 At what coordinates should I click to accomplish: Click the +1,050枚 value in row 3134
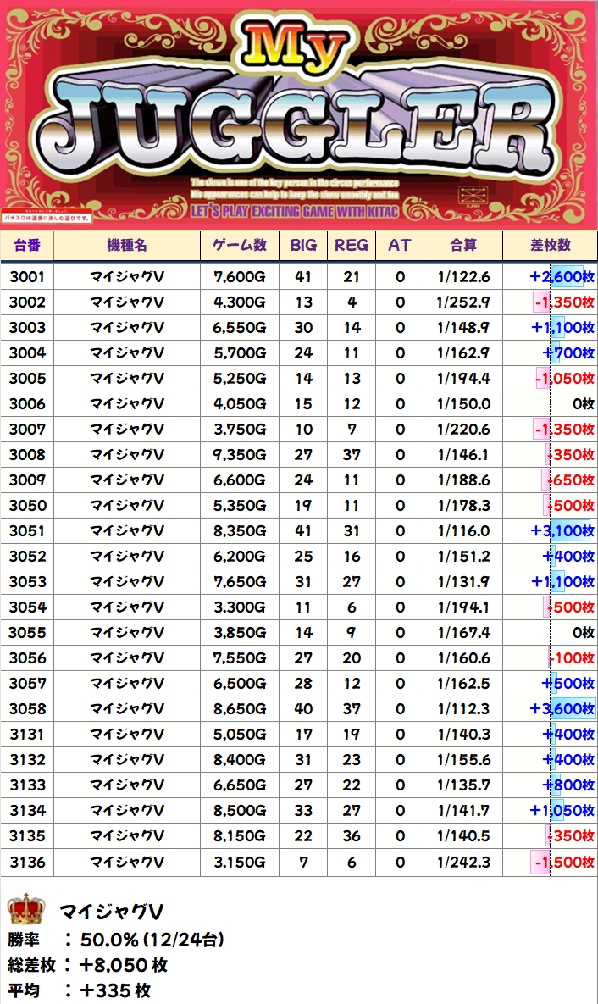[562, 810]
